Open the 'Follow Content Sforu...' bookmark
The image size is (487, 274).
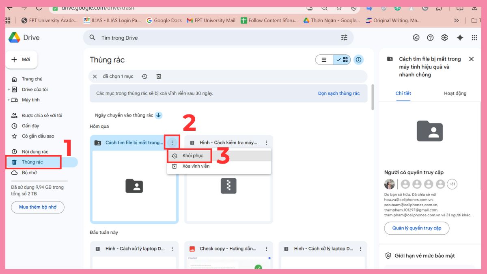[x=269, y=20]
